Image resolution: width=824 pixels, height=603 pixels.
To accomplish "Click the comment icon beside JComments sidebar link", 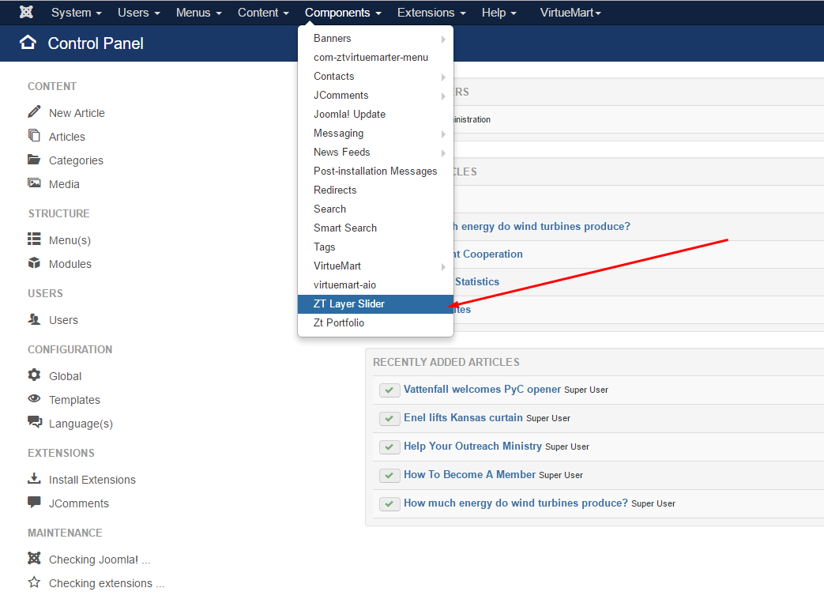I will [x=34, y=502].
